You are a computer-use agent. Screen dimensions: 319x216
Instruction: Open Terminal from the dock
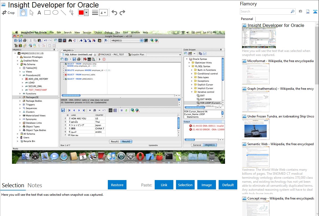(x=169, y=156)
